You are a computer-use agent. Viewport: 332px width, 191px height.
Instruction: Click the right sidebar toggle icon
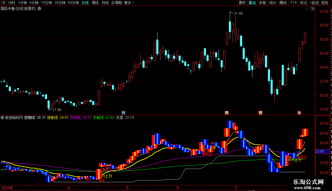click(x=312, y=9)
